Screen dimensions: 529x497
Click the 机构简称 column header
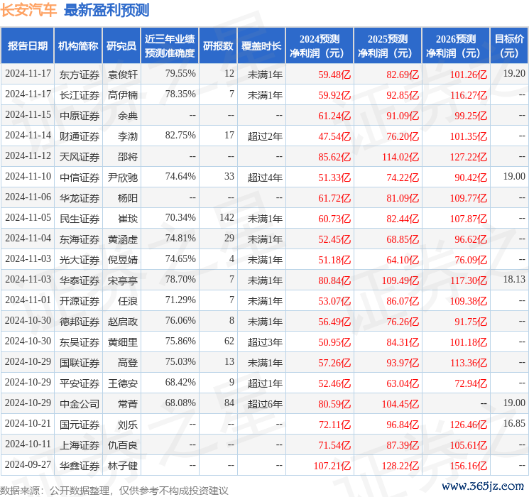(78, 46)
